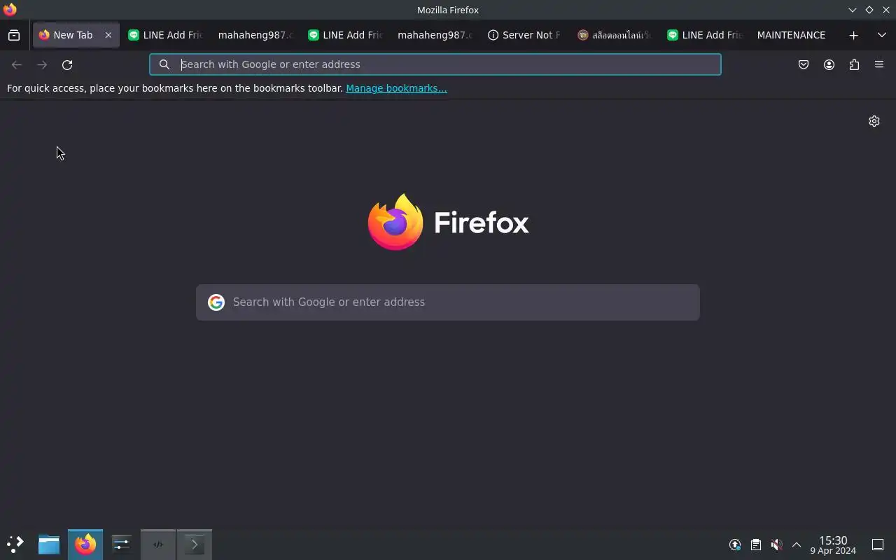Screen dimensions: 896x560
Task: Open the title bar Firefox window menu icon
Action: pyautogui.click(x=10, y=10)
